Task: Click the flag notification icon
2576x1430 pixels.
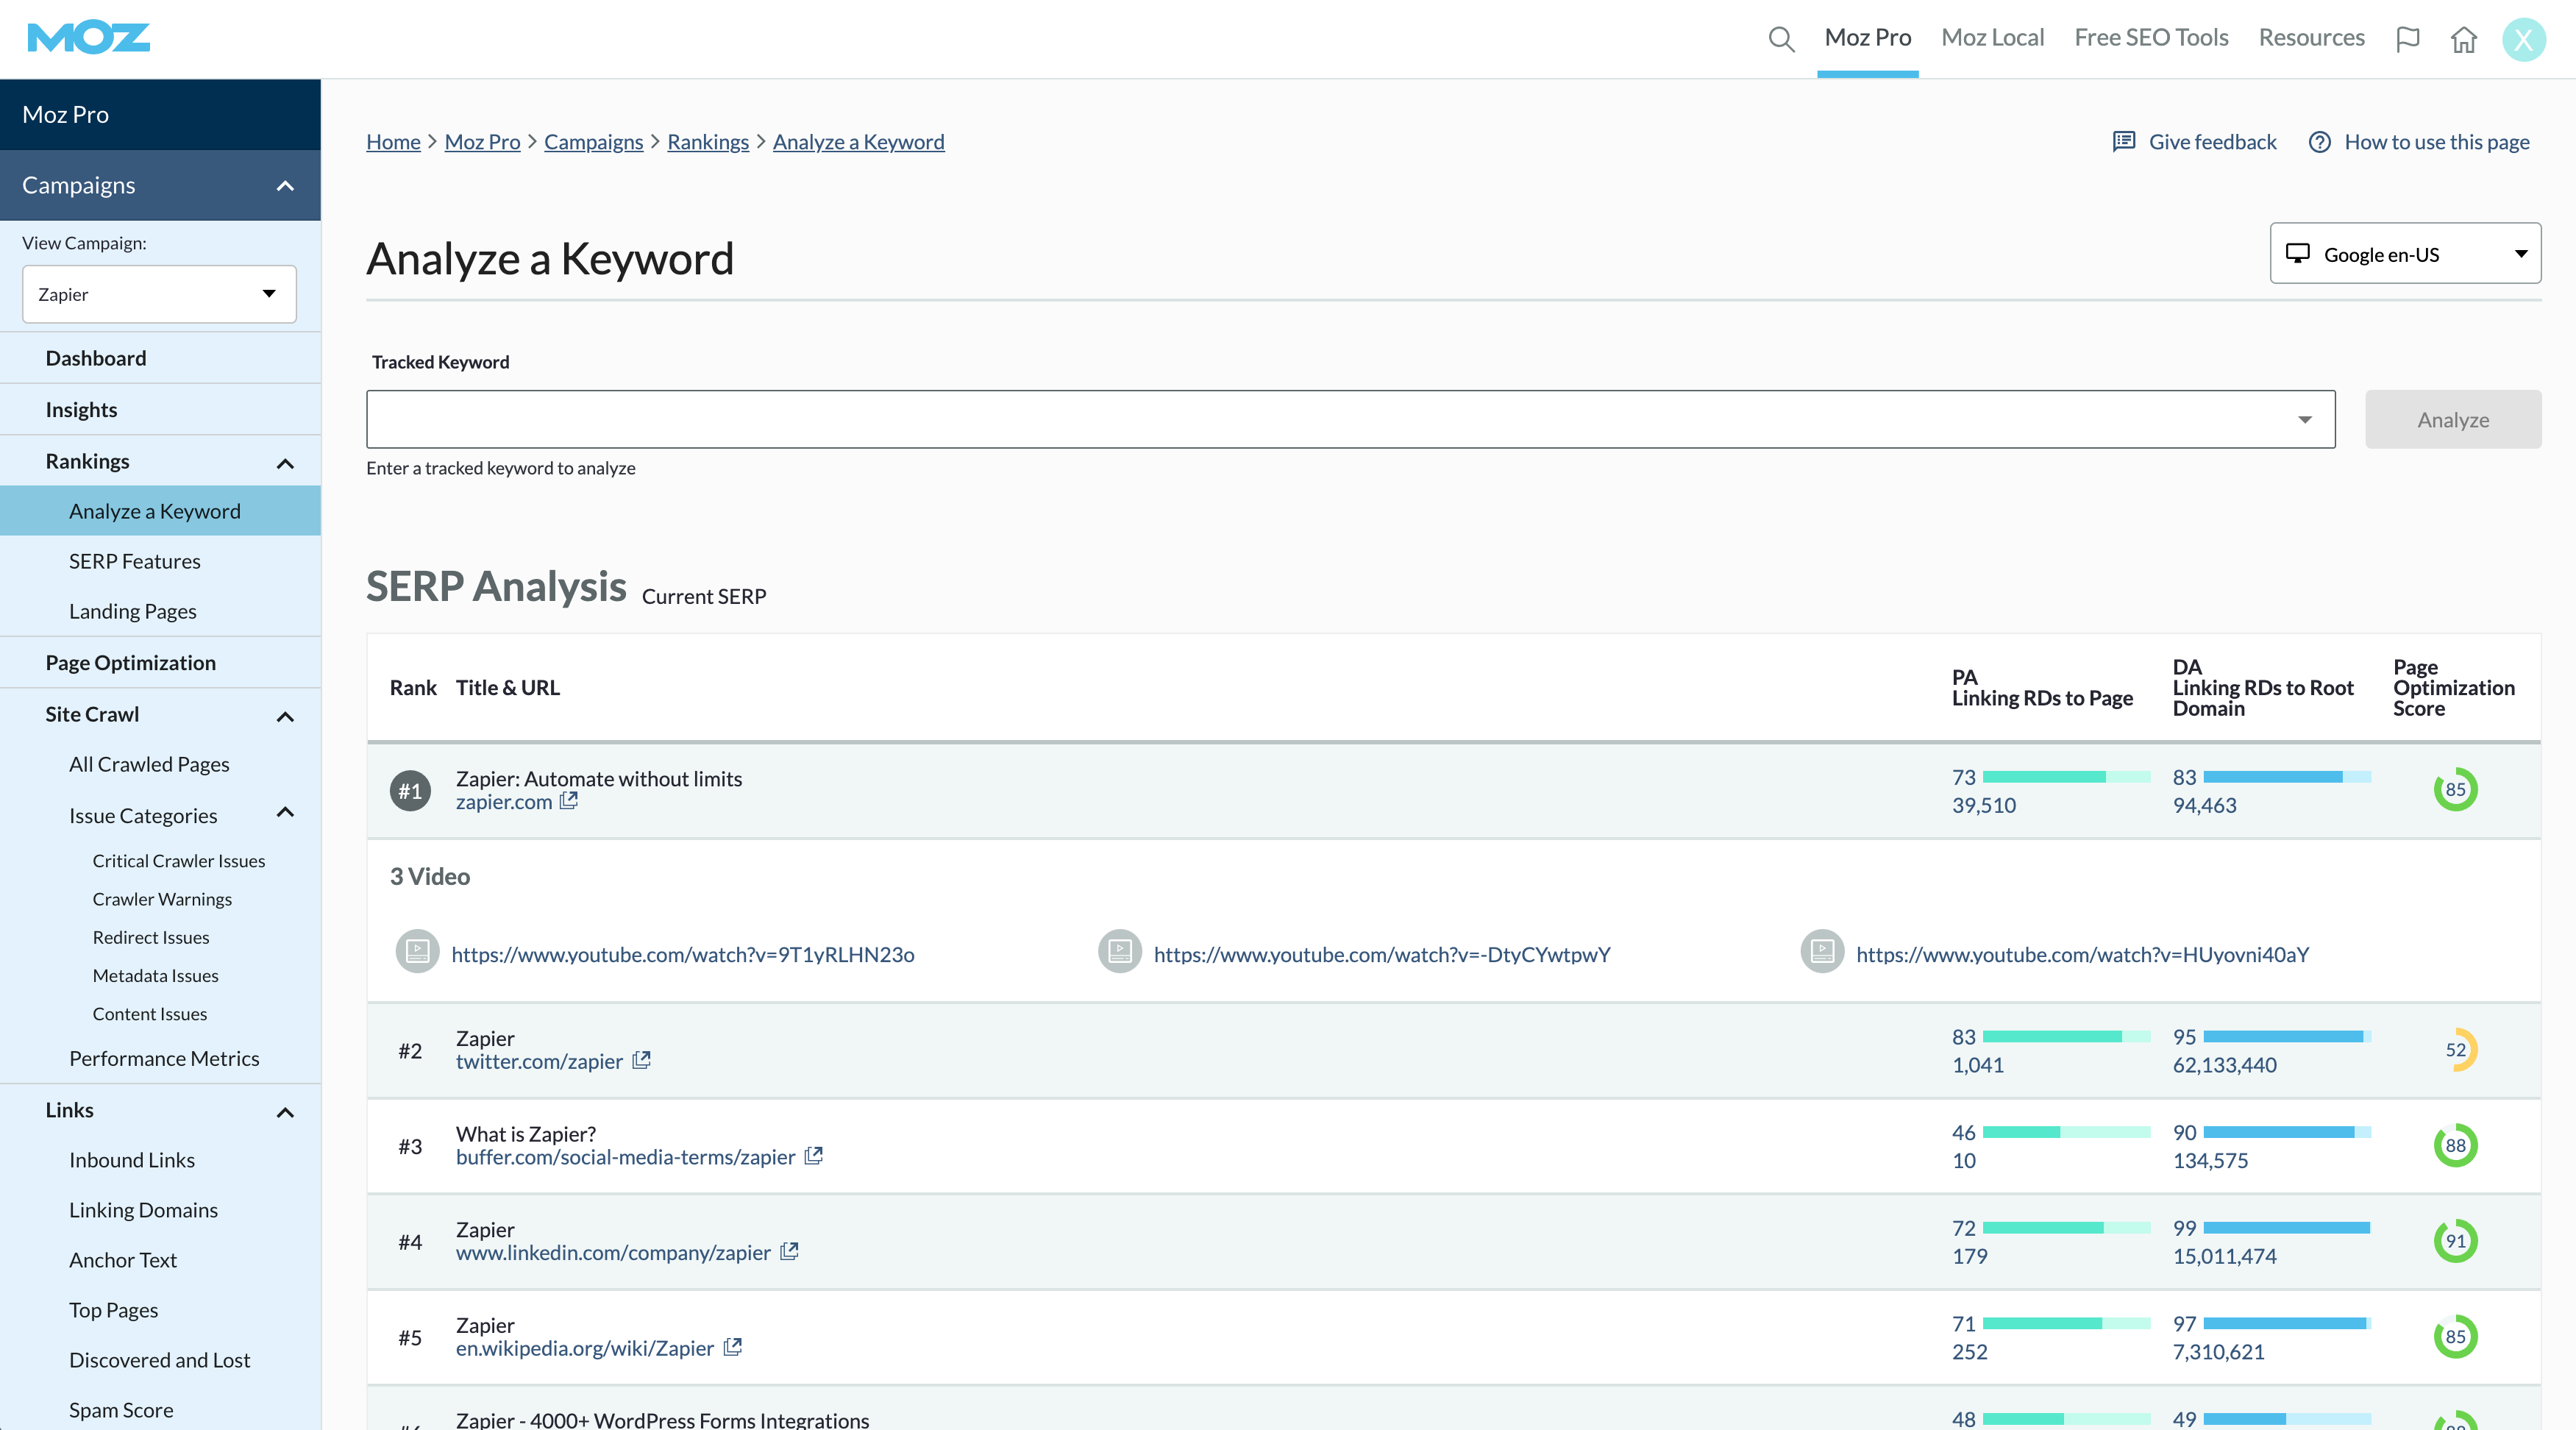Action: (2409, 39)
